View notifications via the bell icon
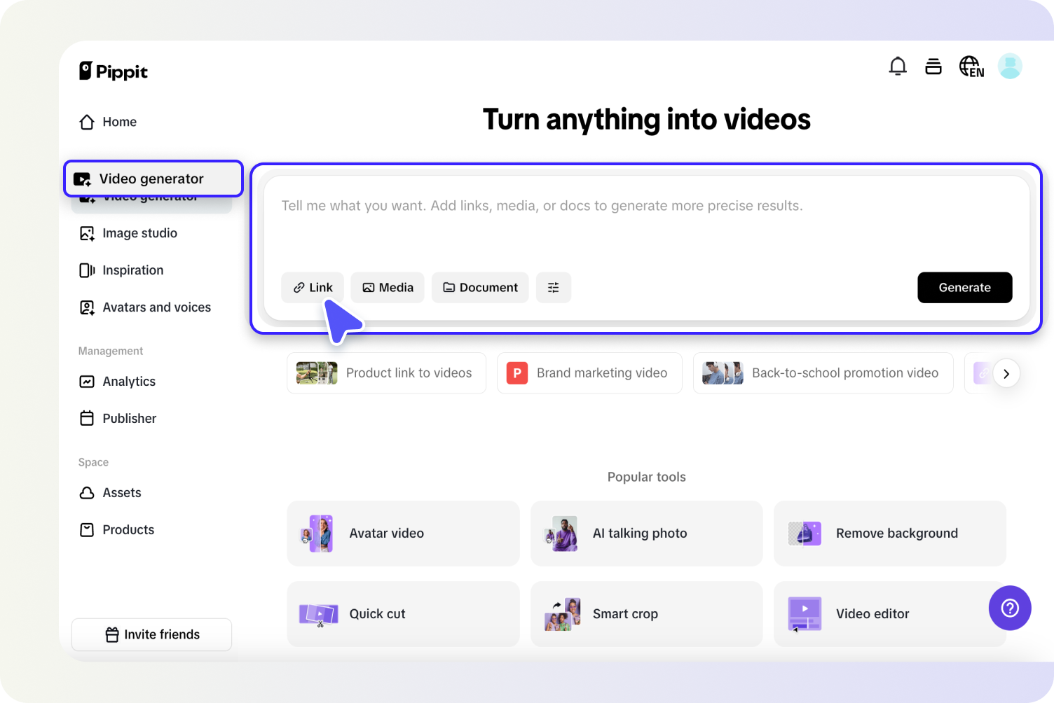This screenshot has width=1054, height=703. [x=898, y=65]
